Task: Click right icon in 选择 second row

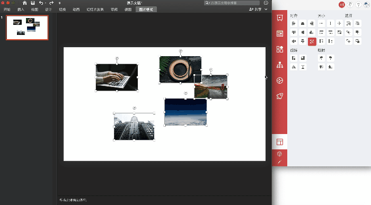Action: point(358,32)
